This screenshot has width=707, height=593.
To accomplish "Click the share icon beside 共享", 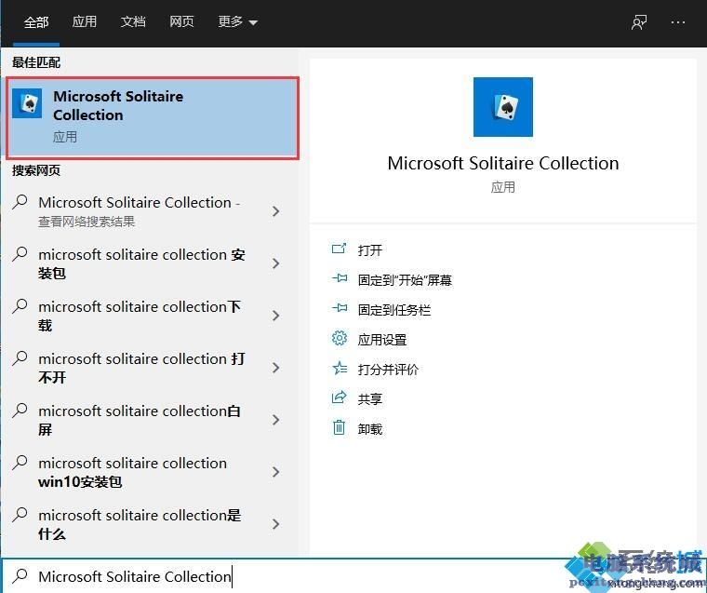I will point(339,398).
